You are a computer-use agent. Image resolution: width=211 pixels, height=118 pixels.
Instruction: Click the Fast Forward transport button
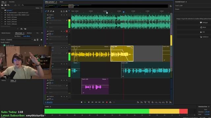click(100, 102)
